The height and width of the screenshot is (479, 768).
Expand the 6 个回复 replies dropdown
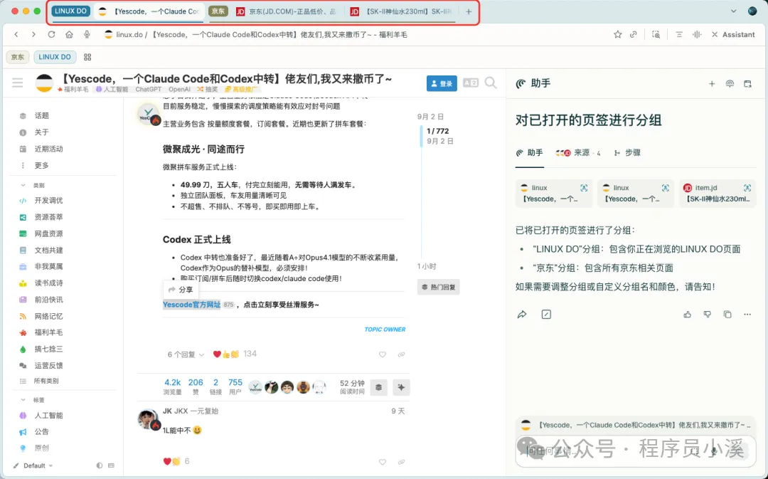pyautogui.click(x=186, y=354)
